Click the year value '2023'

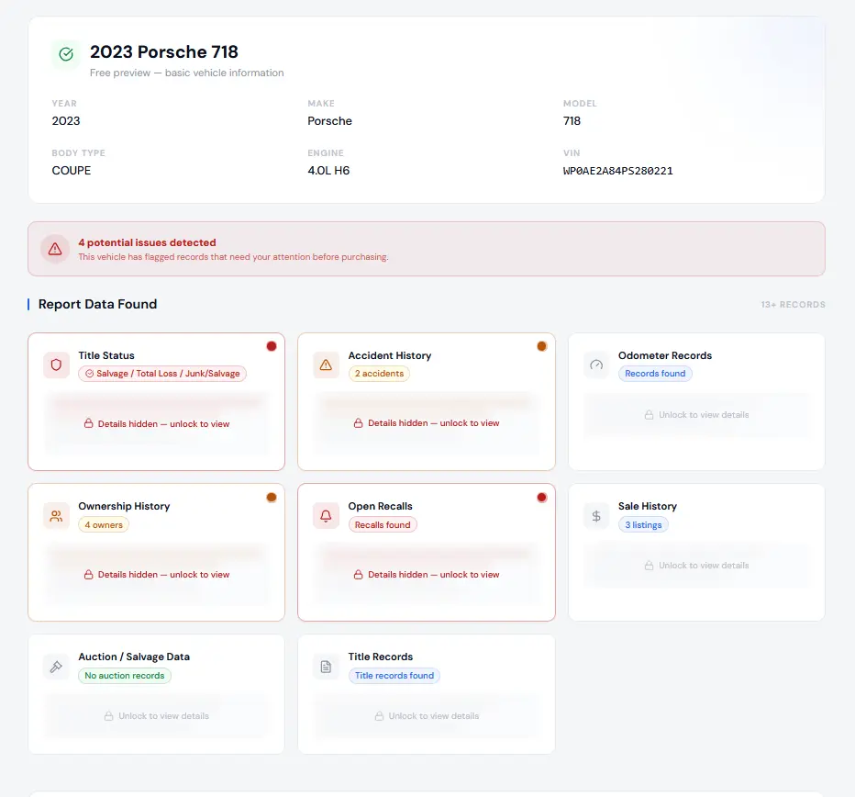click(x=66, y=120)
